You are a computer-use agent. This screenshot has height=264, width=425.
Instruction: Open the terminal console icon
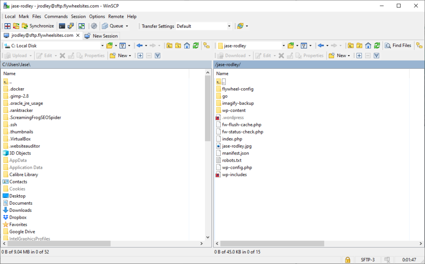(x=62, y=26)
